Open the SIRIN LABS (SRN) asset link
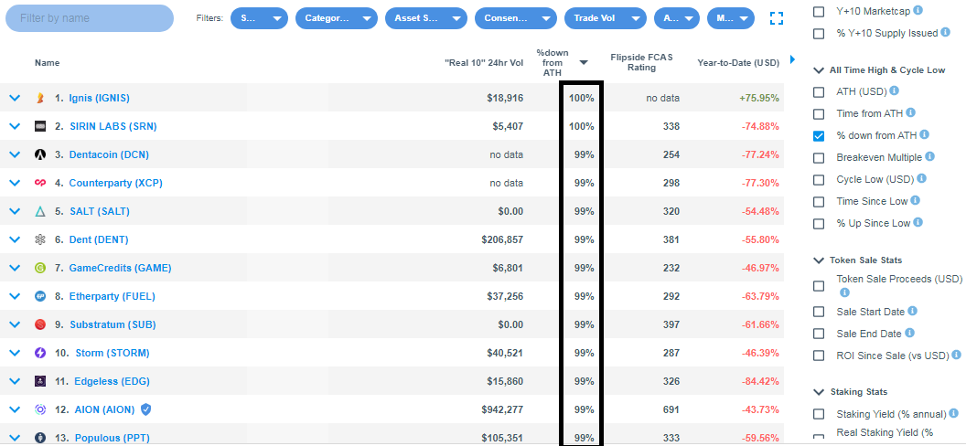Viewport: 966px width, 446px height. (x=113, y=126)
